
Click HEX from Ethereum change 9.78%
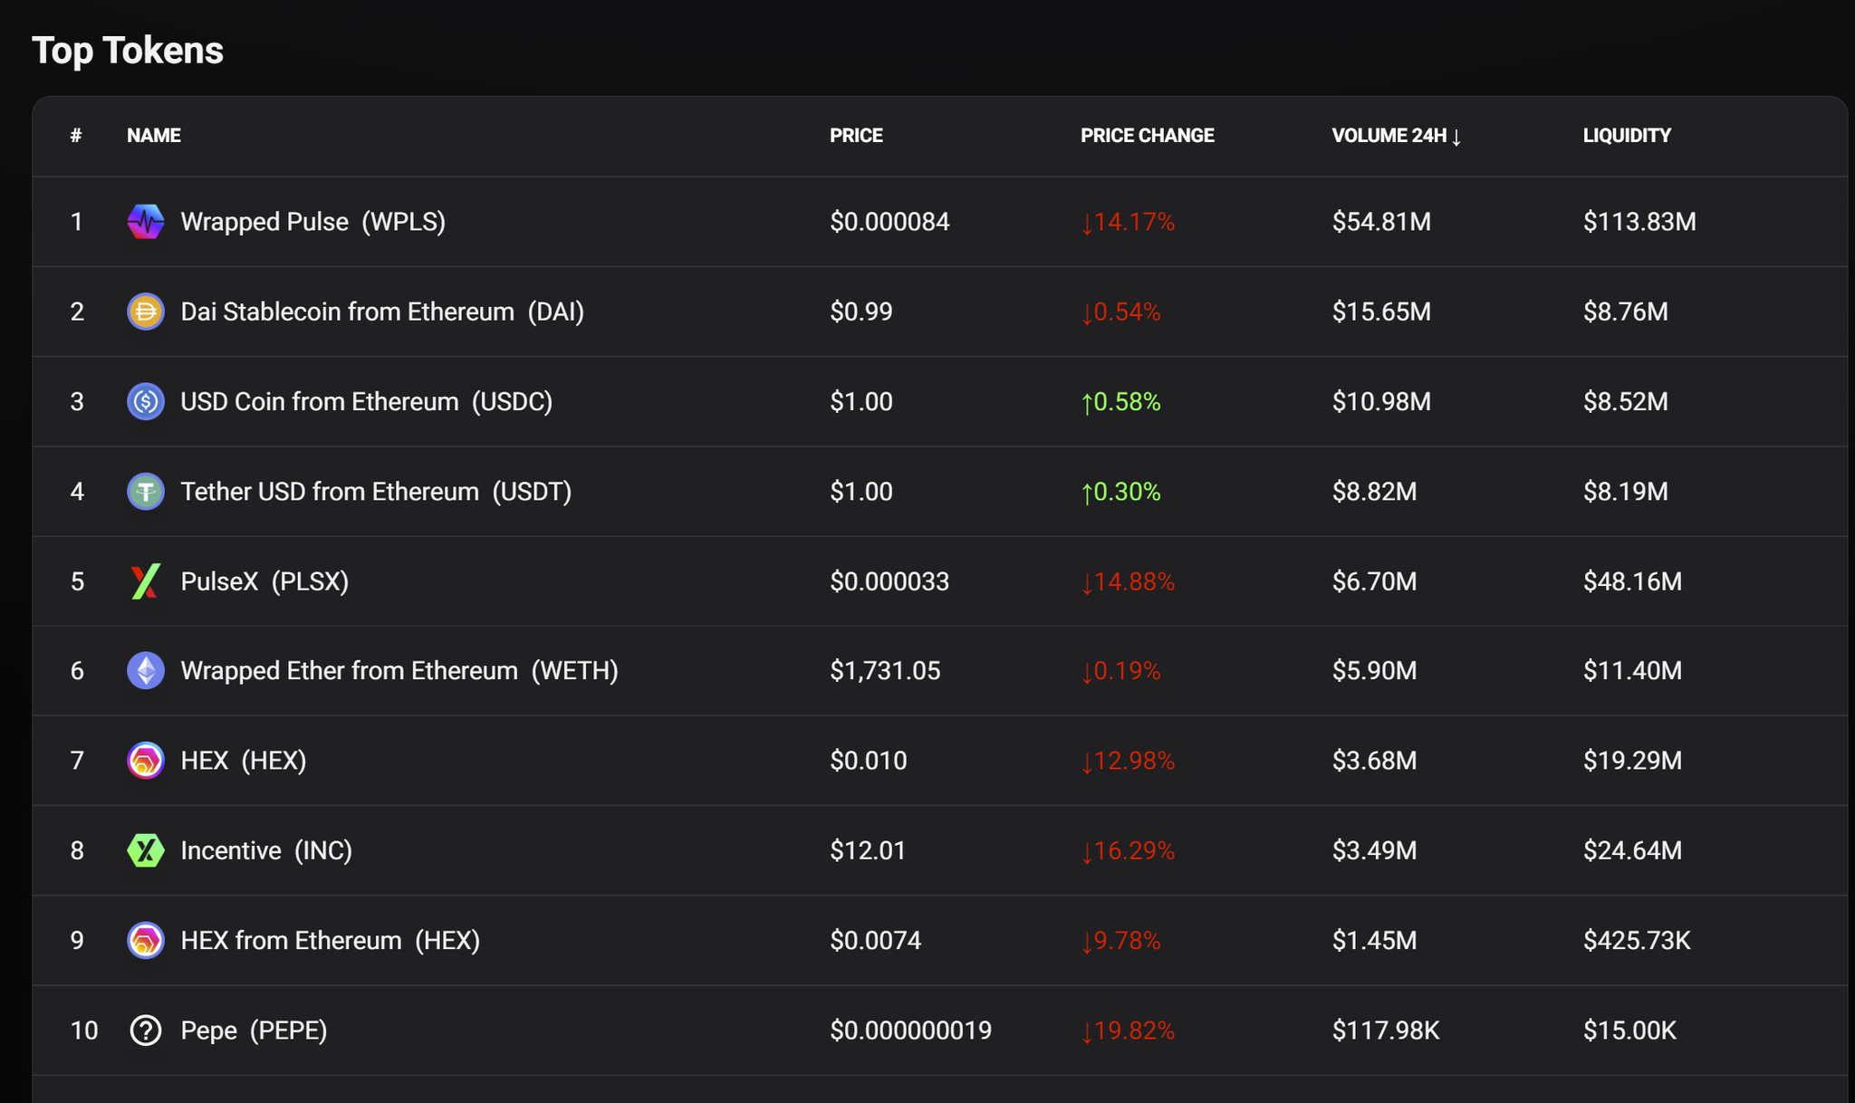pos(1120,940)
